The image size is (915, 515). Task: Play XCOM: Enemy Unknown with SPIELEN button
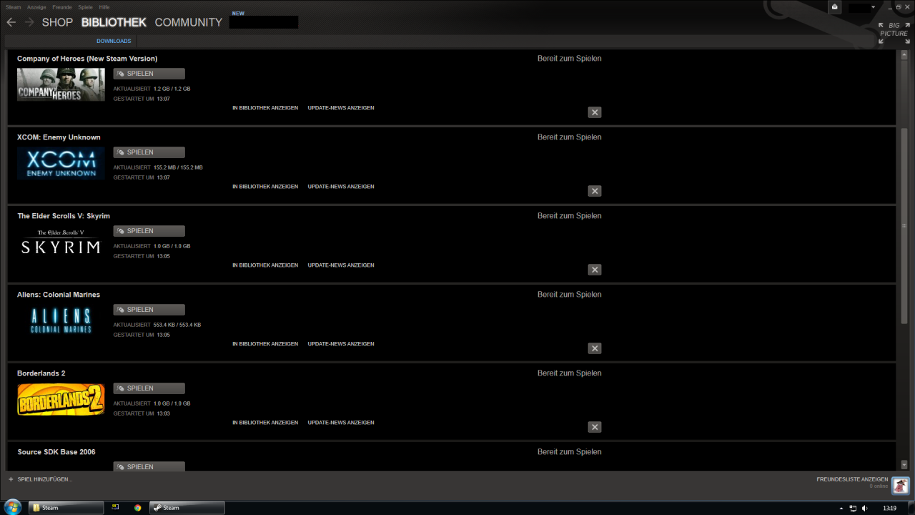pos(149,152)
